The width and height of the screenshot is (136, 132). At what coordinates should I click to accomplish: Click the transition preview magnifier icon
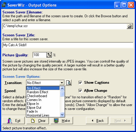69,83
